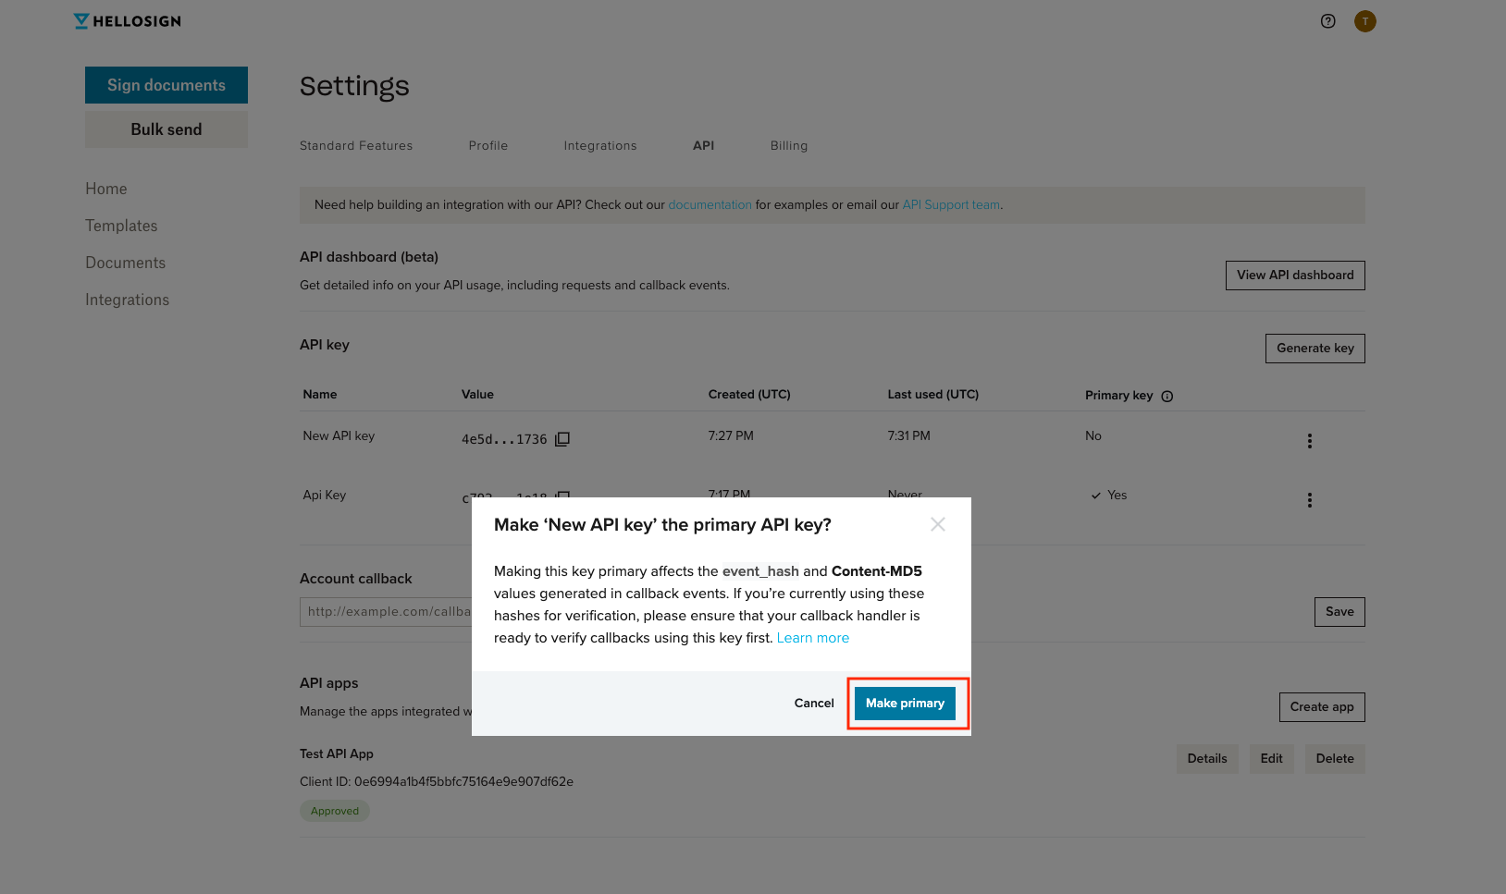Switch to the Profile tab
Screen dimensions: 1506x894
pos(488,145)
